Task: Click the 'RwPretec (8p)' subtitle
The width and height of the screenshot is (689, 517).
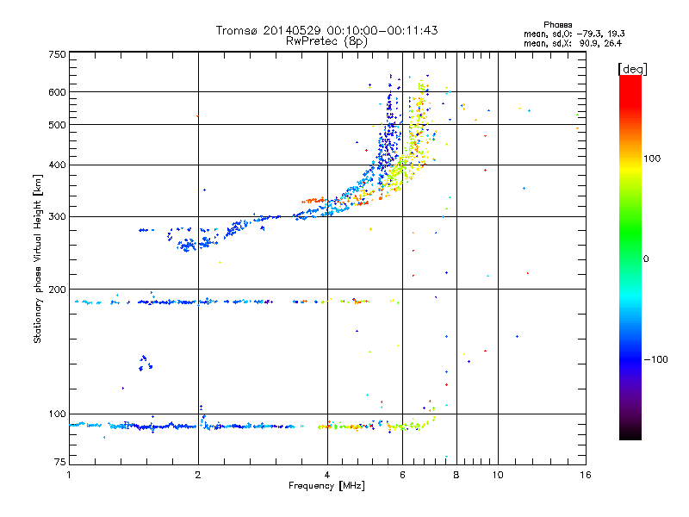Action: pyautogui.click(x=326, y=41)
